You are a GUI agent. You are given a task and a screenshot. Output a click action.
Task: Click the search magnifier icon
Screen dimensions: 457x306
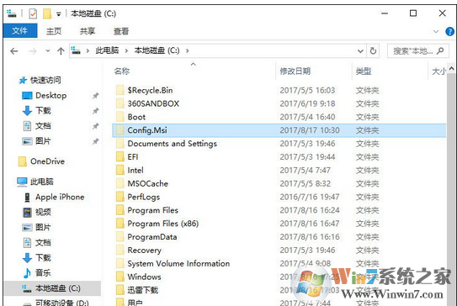click(x=440, y=51)
